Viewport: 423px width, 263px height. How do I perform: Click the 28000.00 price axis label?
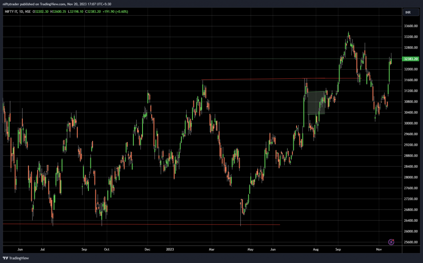click(x=411, y=177)
